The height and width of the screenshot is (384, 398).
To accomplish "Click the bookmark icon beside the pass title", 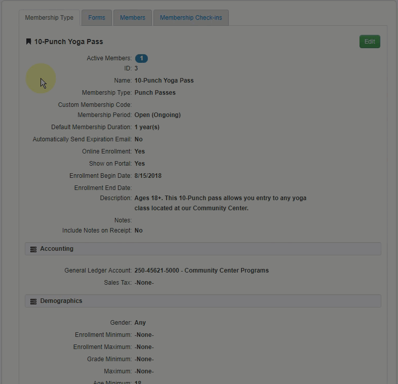I will (x=29, y=42).
